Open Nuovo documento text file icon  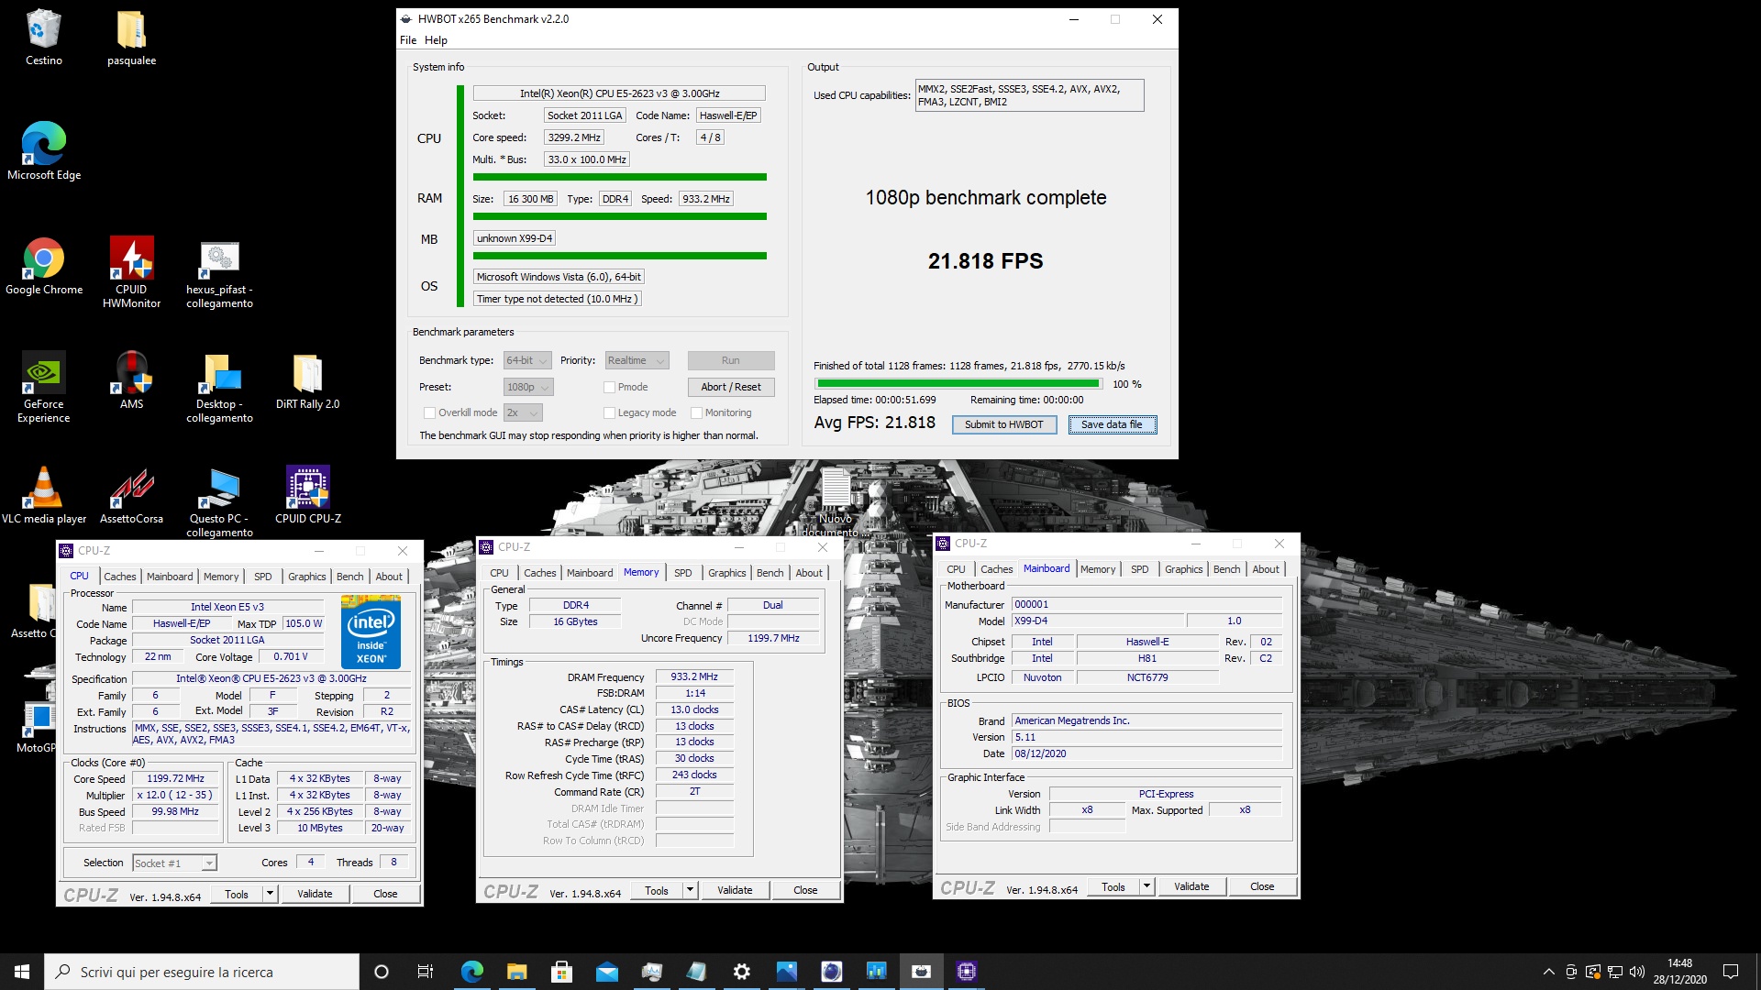[x=836, y=501]
